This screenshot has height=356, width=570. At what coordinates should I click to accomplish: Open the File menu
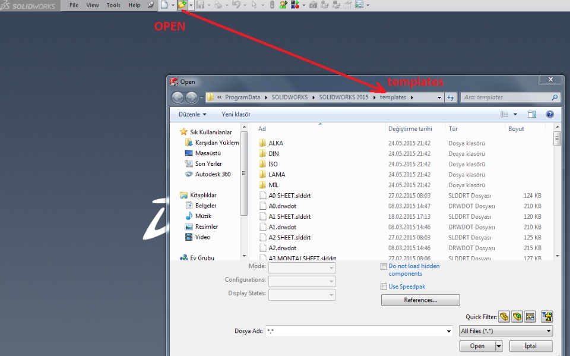pos(74,5)
